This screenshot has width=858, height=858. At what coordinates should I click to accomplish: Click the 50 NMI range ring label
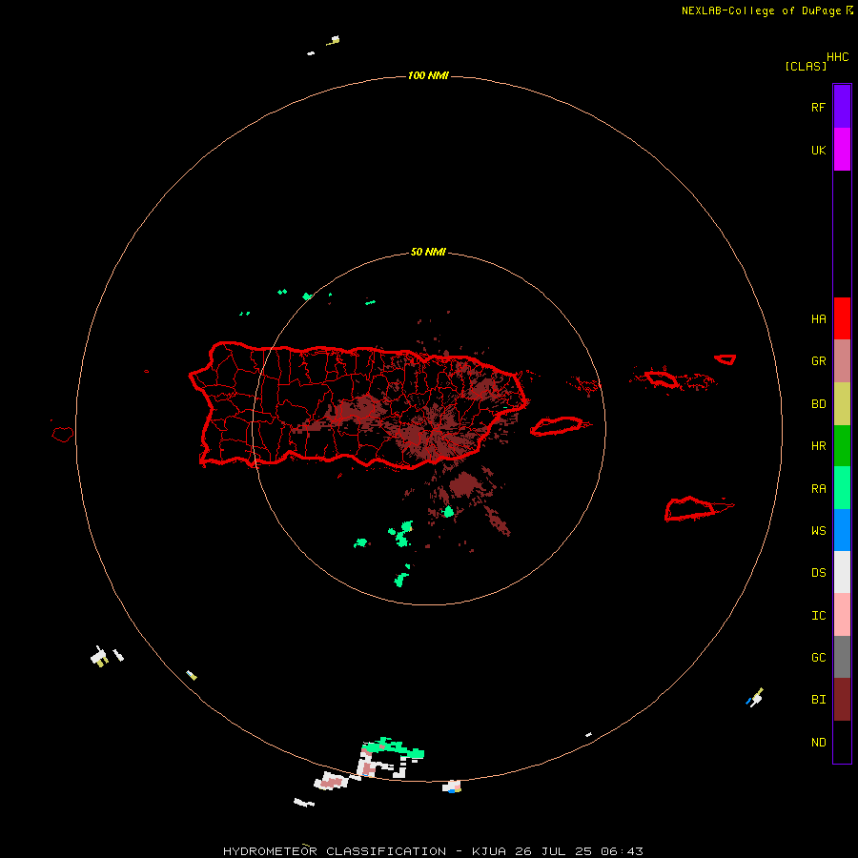point(428,253)
